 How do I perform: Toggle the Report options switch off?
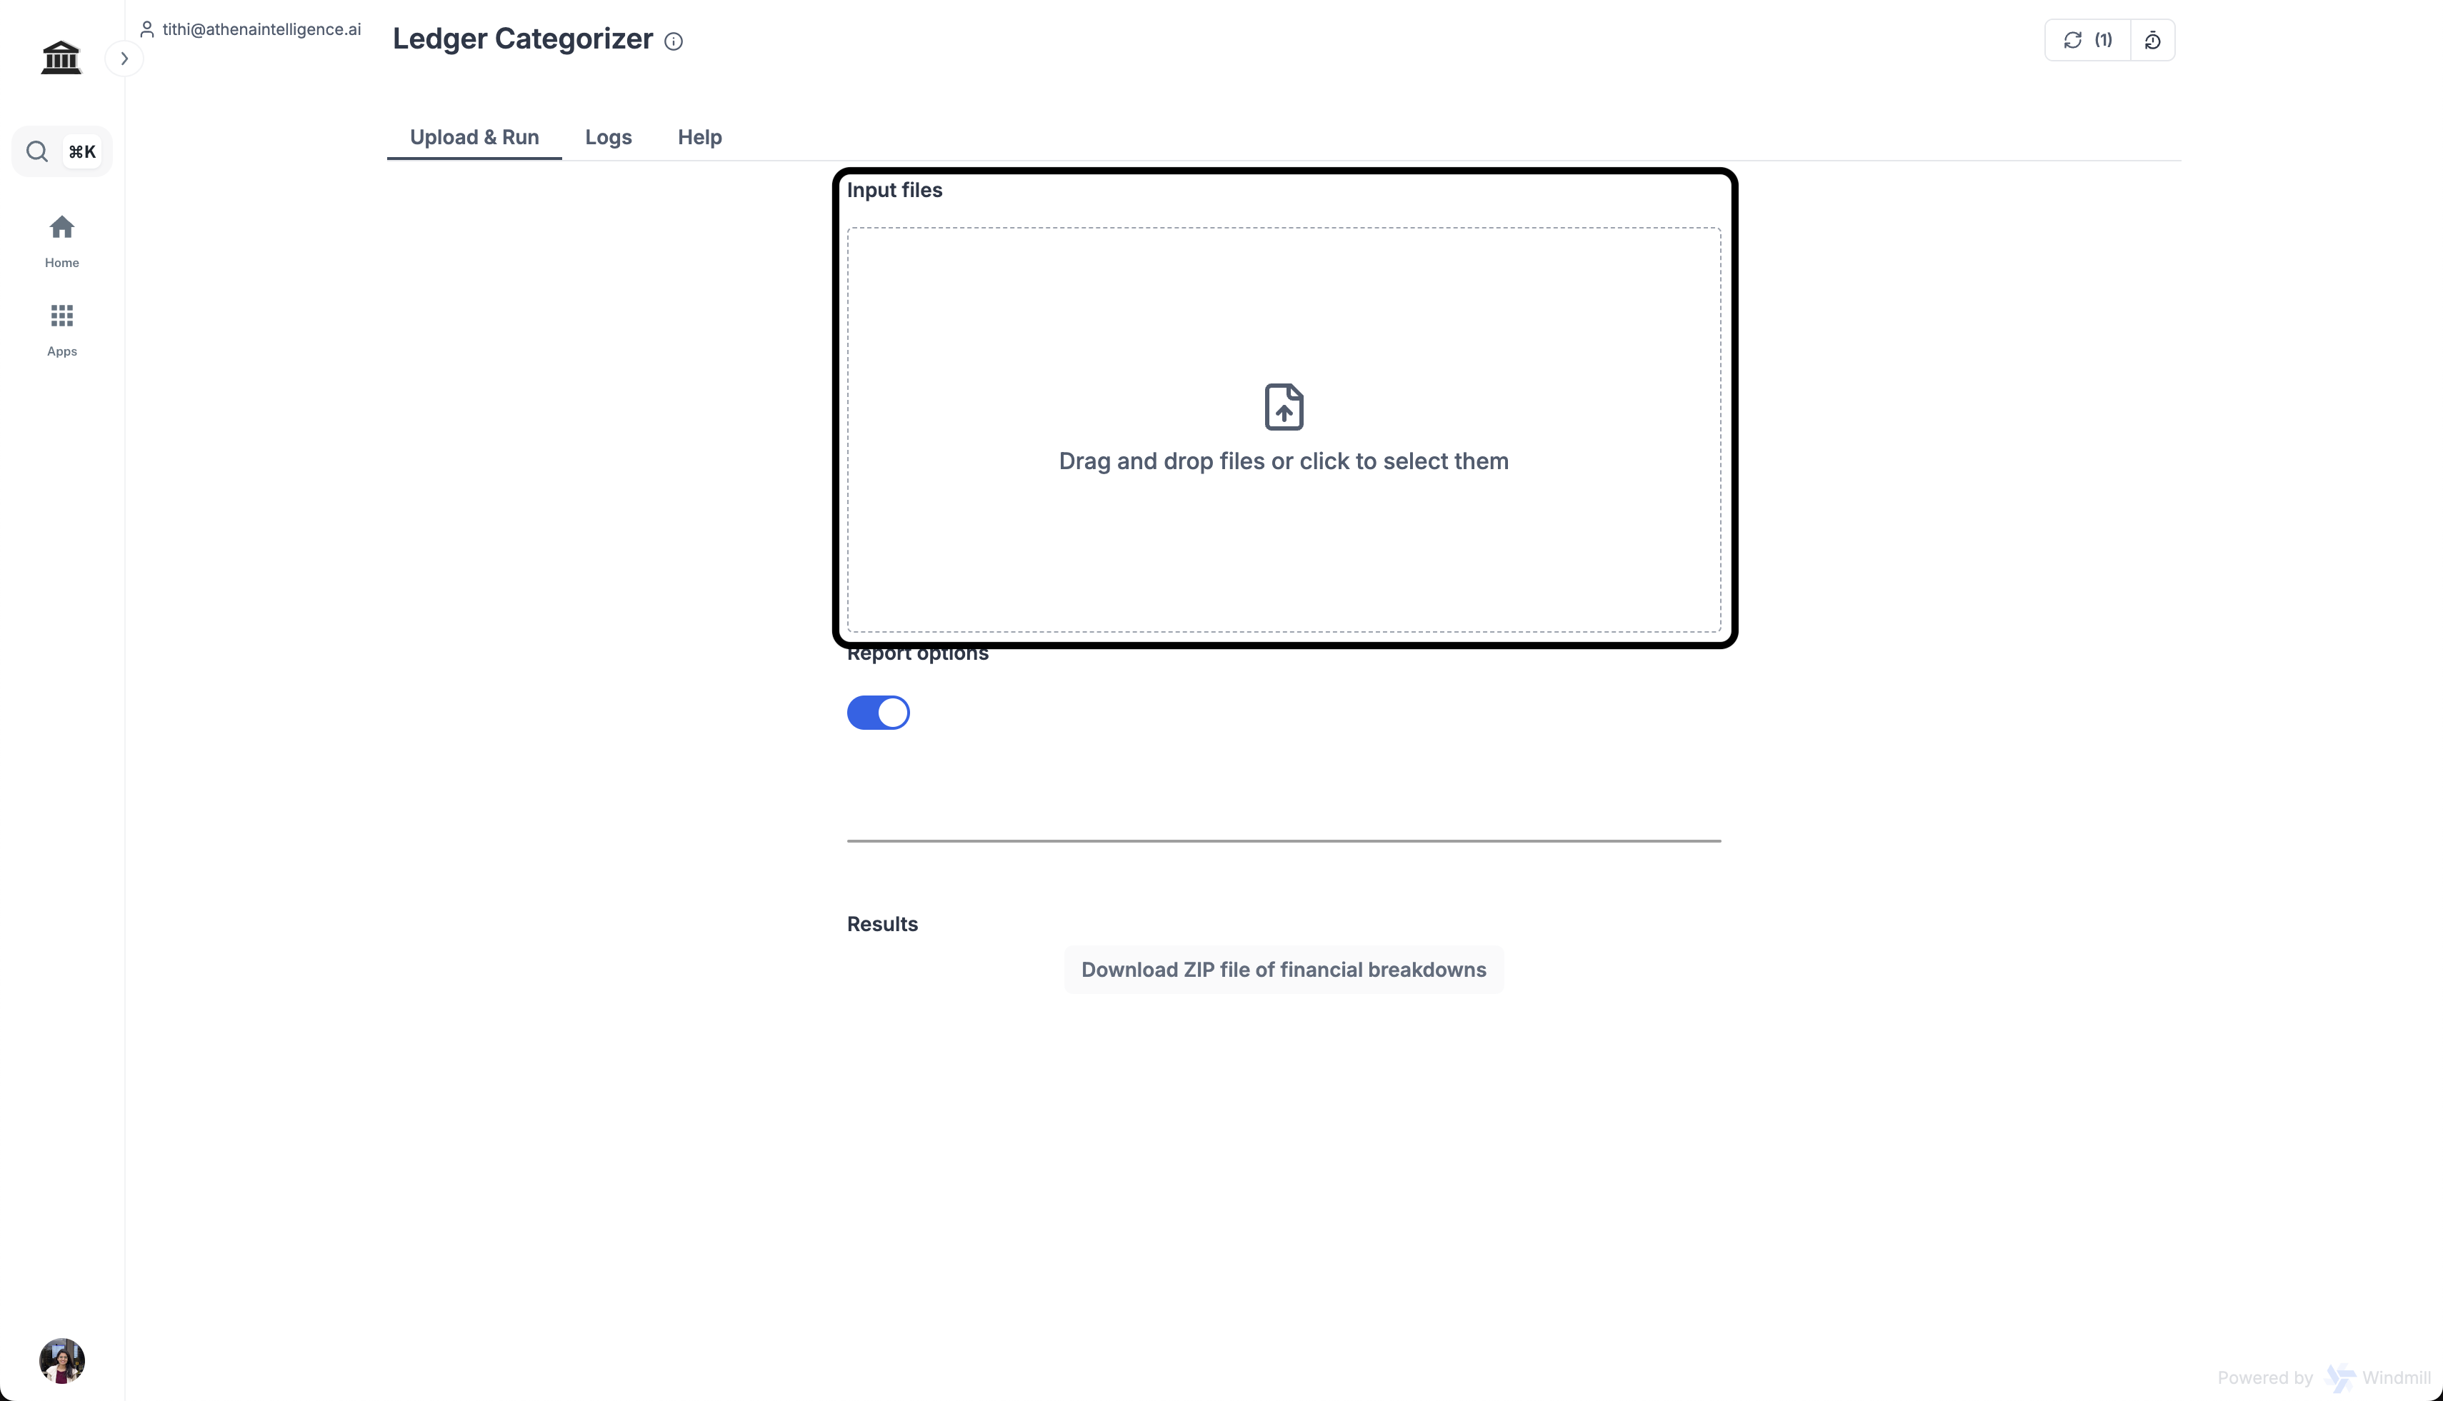pyautogui.click(x=878, y=713)
